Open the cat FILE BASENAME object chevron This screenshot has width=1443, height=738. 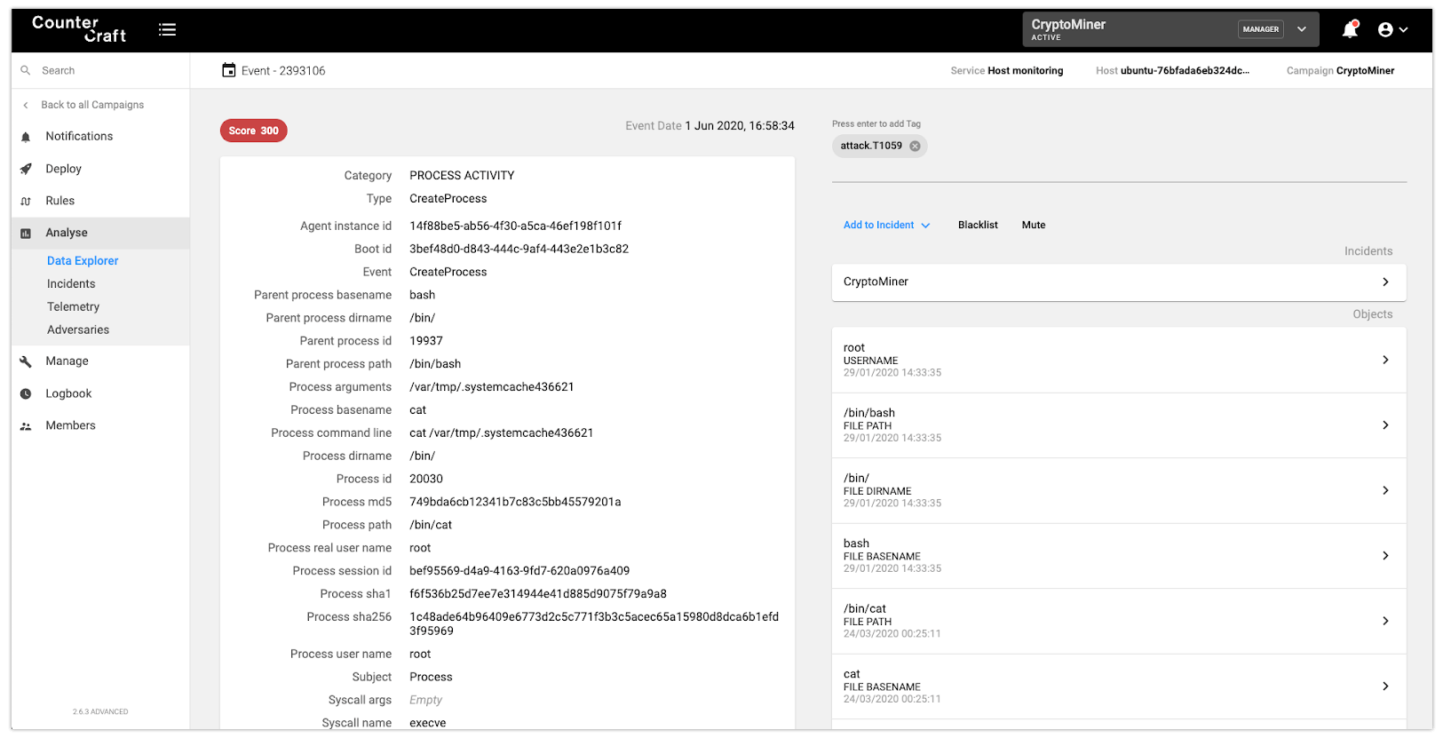[x=1385, y=686]
